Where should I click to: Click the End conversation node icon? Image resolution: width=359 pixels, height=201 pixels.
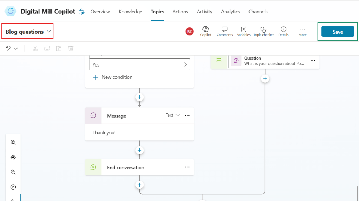pyautogui.click(x=93, y=167)
